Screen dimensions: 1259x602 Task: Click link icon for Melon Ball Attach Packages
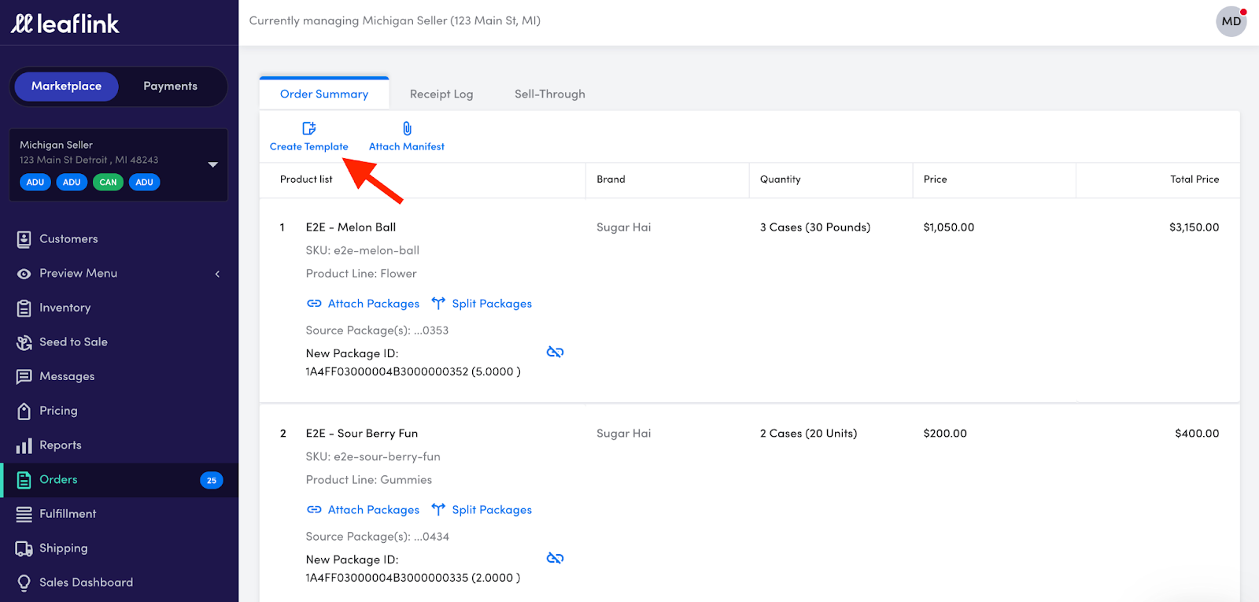pos(314,304)
